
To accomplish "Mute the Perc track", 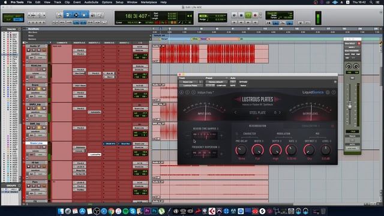I will click(x=44, y=185).
